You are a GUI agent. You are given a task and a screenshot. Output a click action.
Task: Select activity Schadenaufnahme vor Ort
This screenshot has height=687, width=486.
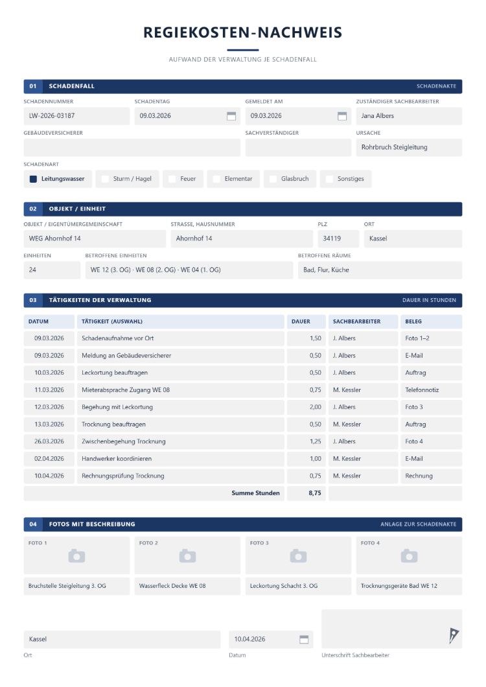click(181, 339)
